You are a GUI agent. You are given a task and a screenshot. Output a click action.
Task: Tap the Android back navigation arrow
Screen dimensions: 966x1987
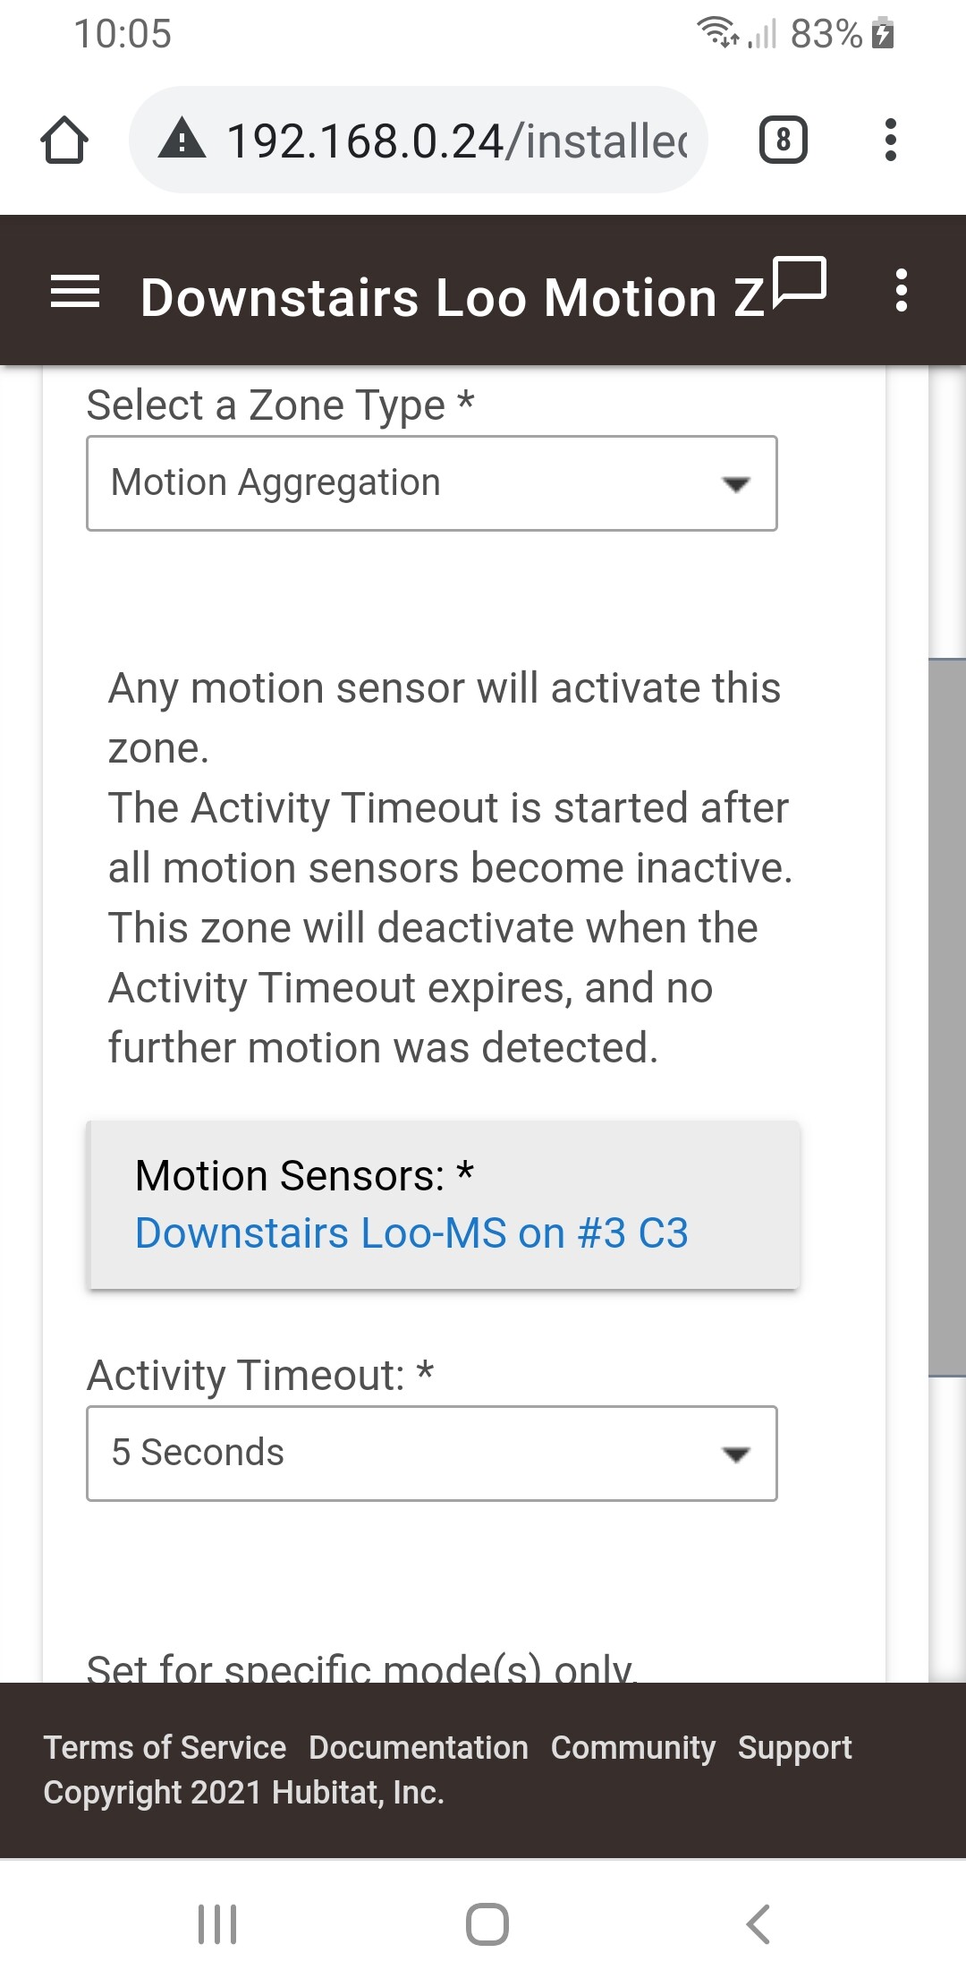click(x=758, y=1924)
